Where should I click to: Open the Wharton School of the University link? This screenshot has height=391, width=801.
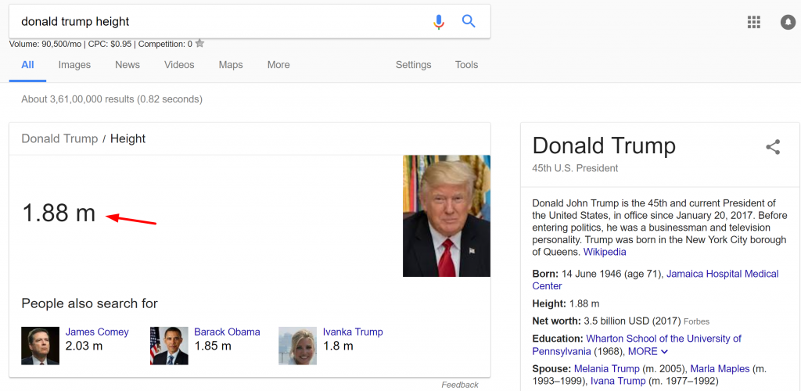(x=637, y=345)
